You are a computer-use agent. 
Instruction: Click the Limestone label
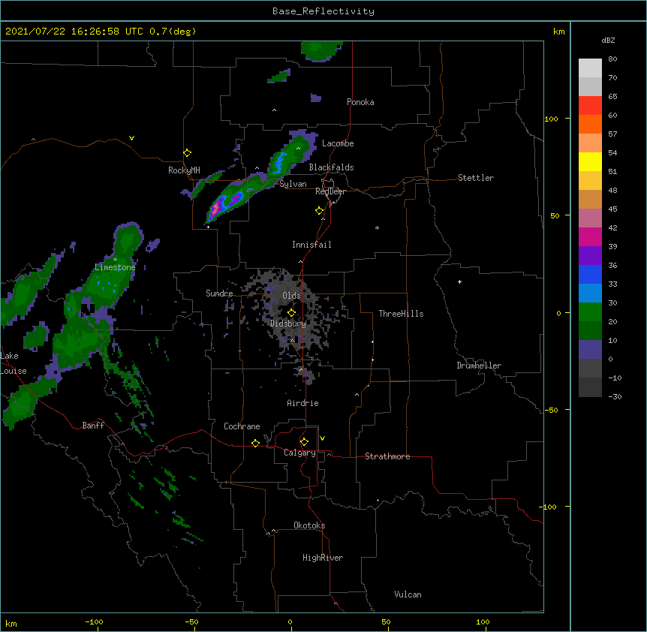[x=115, y=267]
